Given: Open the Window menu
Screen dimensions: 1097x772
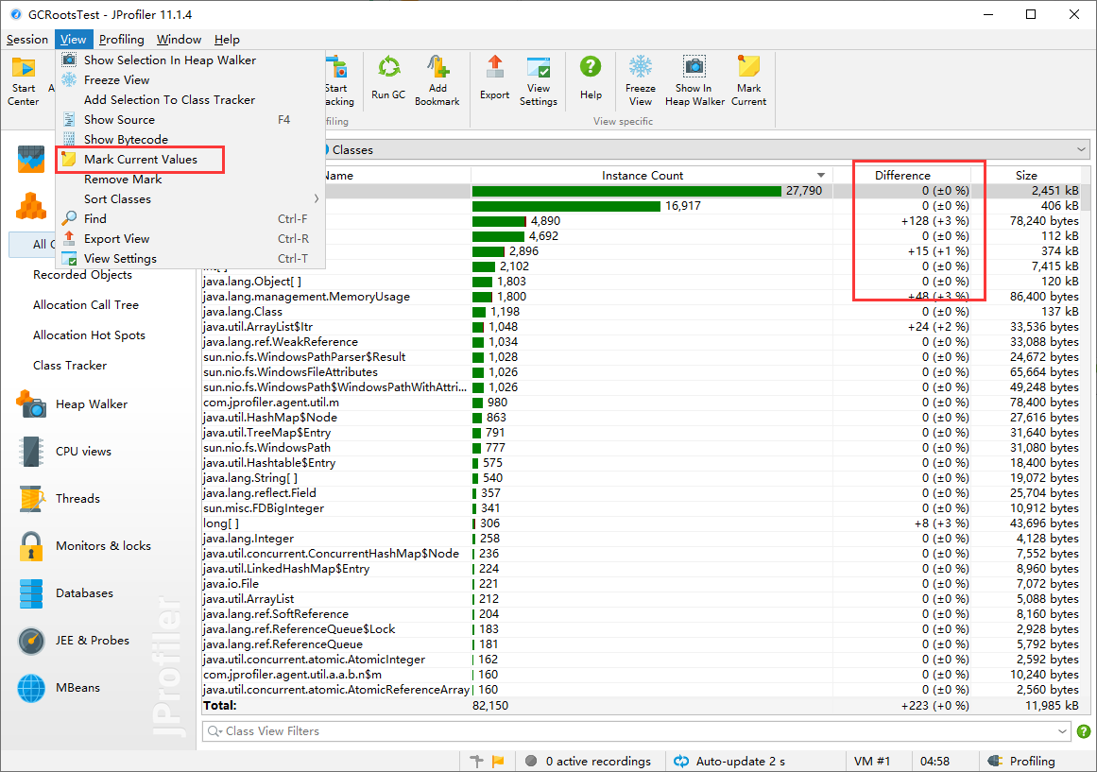Looking at the screenshot, I should (179, 39).
